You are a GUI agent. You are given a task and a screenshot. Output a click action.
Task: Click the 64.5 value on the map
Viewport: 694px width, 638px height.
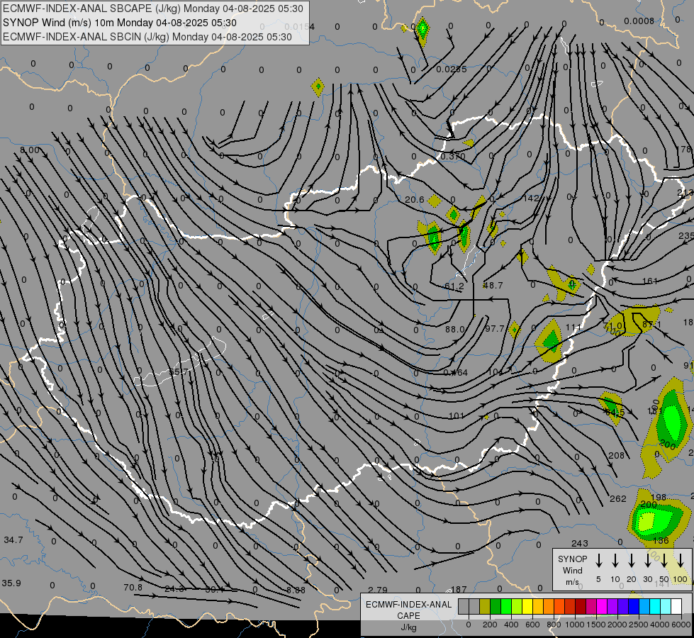(x=615, y=412)
